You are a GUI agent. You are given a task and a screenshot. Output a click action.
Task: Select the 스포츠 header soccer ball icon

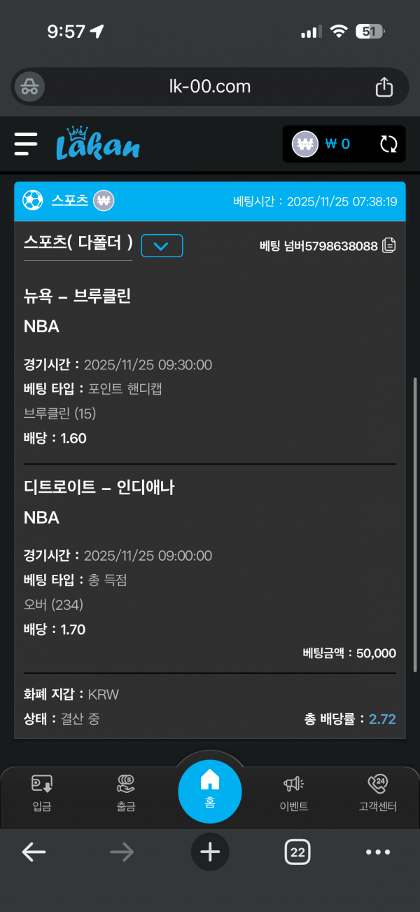33,201
